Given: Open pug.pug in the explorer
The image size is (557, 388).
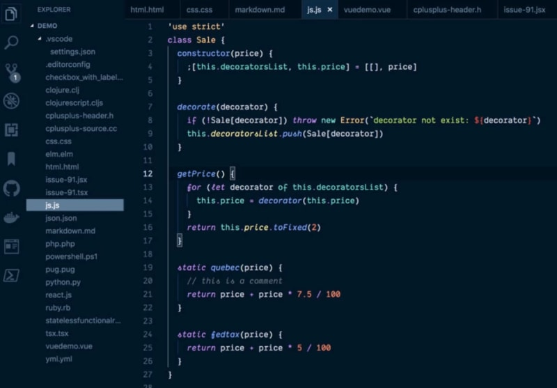Looking at the screenshot, I should click(x=60, y=269).
